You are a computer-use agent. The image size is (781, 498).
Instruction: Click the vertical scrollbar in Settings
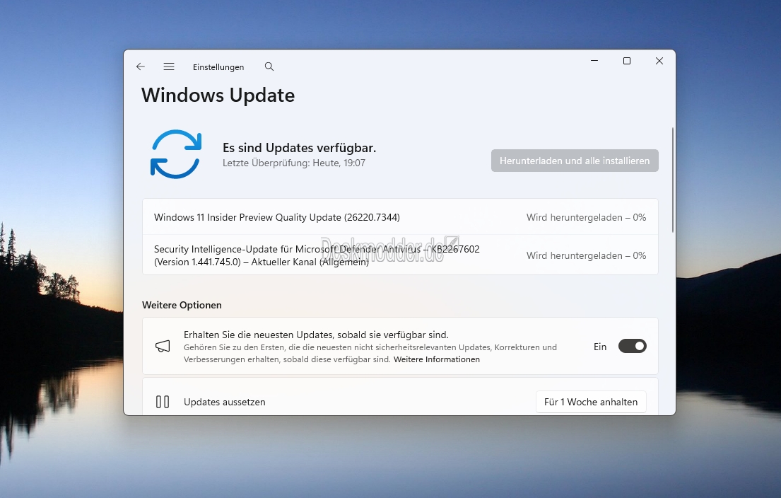(x=673, y=180)
